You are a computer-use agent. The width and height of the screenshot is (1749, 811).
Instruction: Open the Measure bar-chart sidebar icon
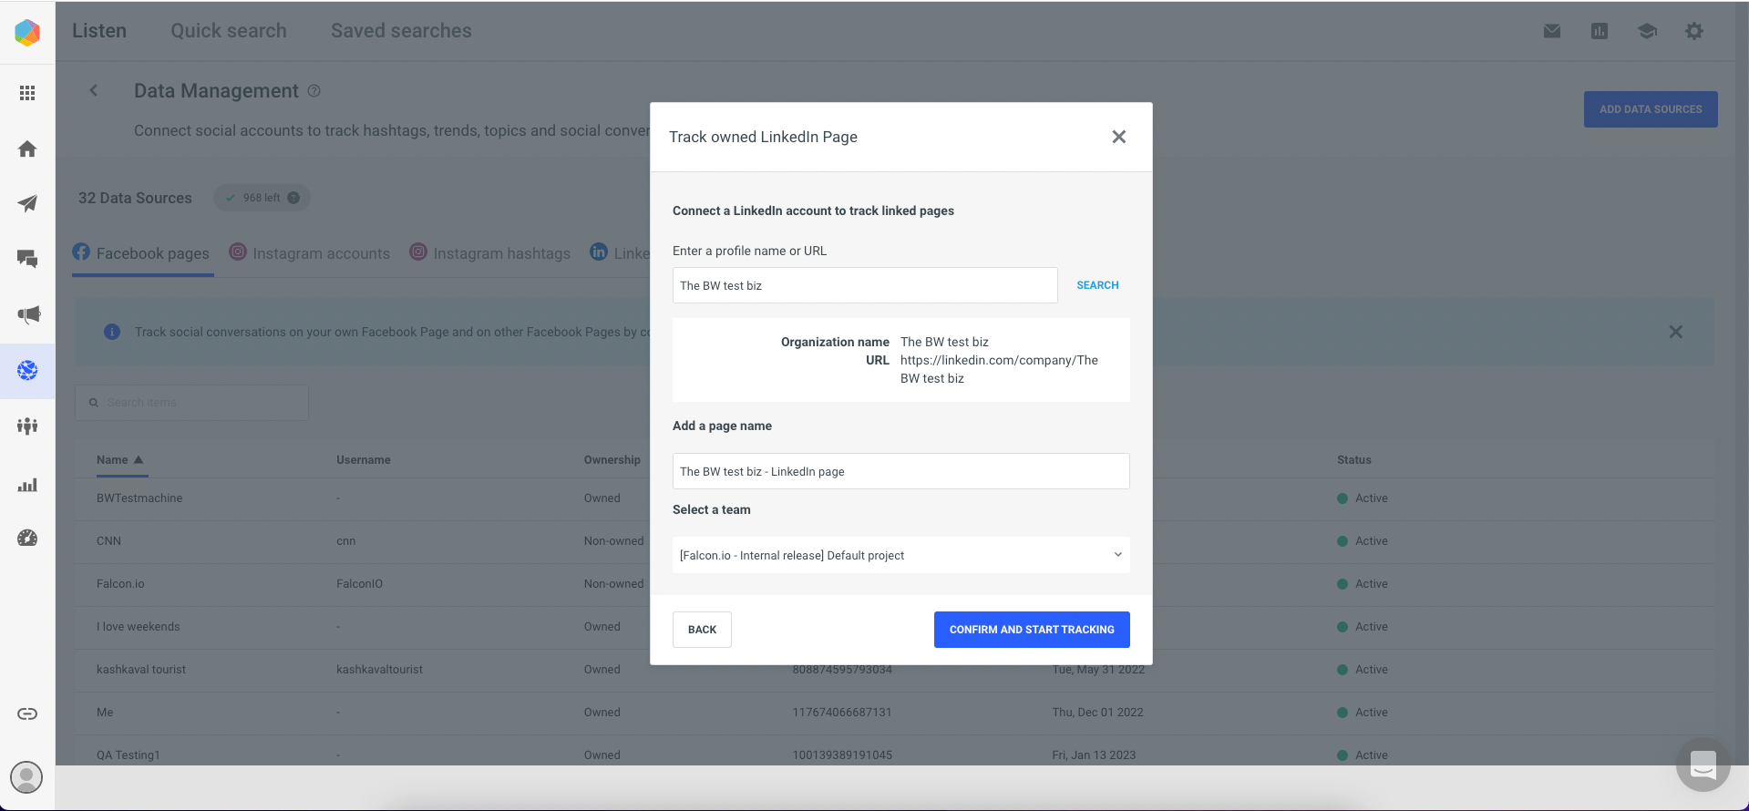click(x=27, y=485)
